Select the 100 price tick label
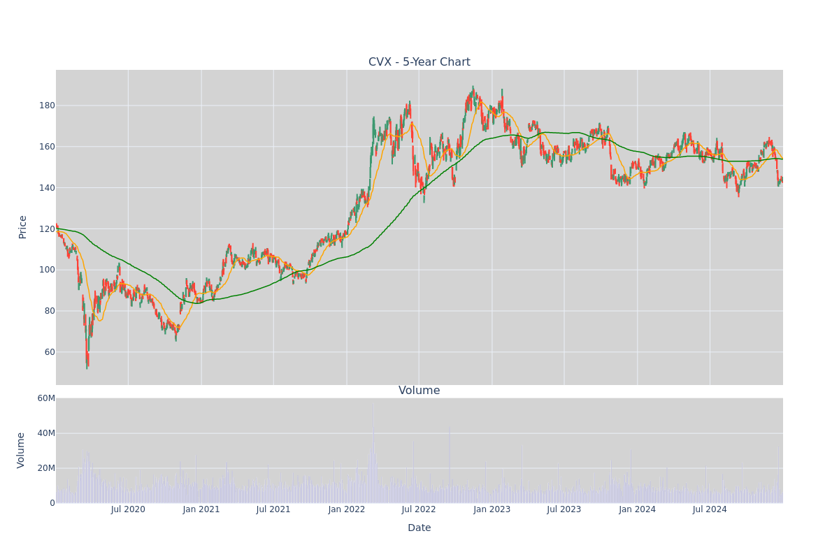 tap(47, 270)
